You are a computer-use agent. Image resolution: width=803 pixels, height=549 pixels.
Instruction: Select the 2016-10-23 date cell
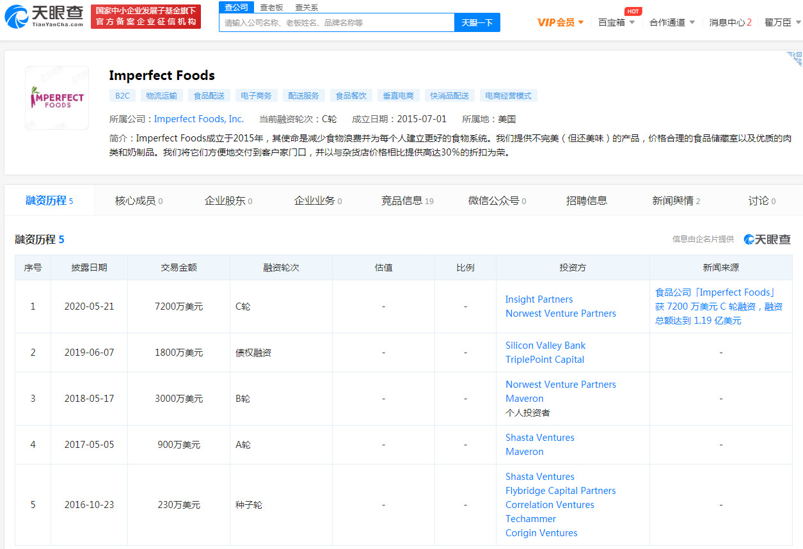click(89, 505)
